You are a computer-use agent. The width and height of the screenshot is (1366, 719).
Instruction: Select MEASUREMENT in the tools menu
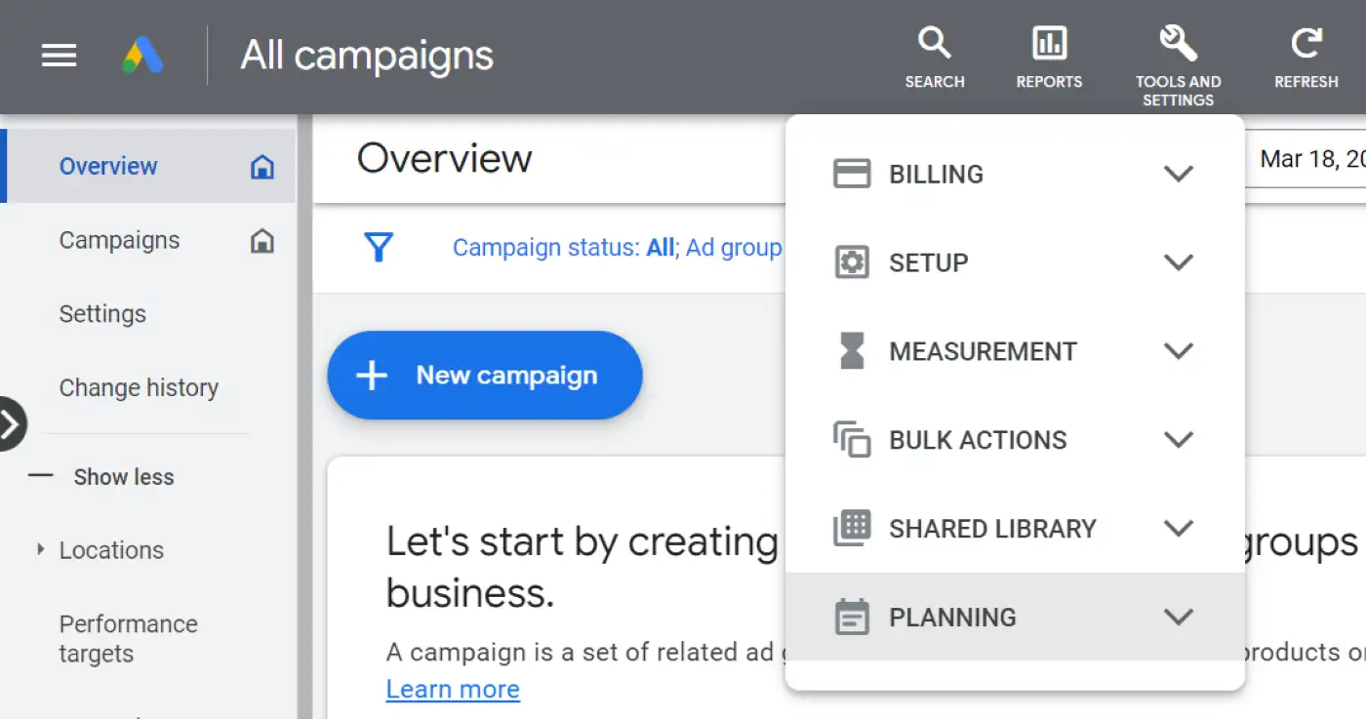[1015, 351]
